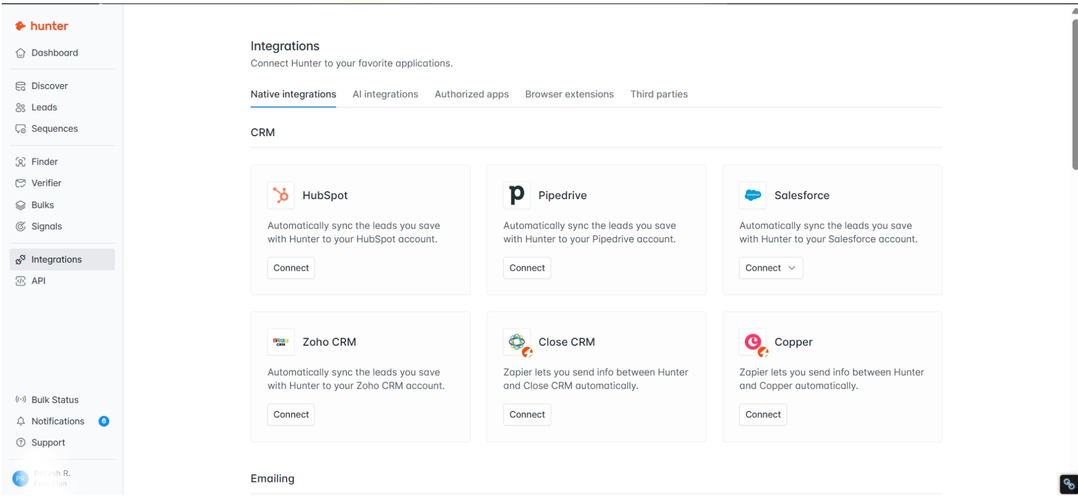Open the Browser extensions tab
Screen dimensions: 1078x496
tap(569, 94)
